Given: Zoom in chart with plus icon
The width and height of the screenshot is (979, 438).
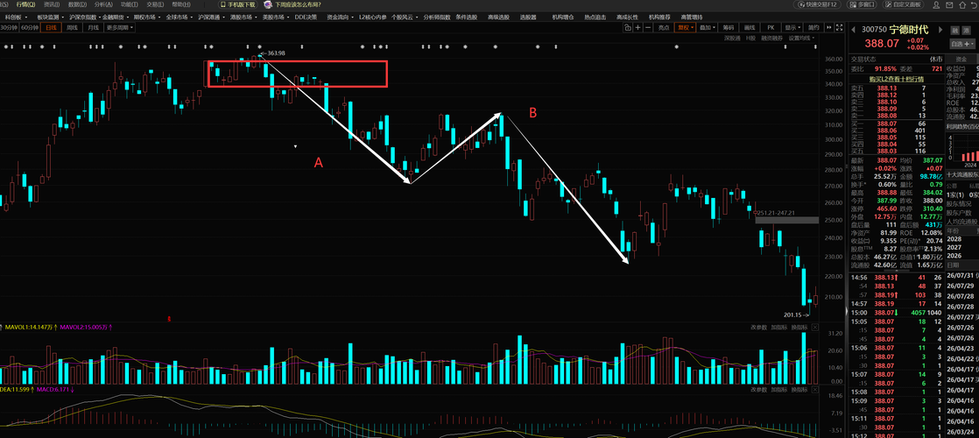Looking at the screenshot, I should point(638,27).
